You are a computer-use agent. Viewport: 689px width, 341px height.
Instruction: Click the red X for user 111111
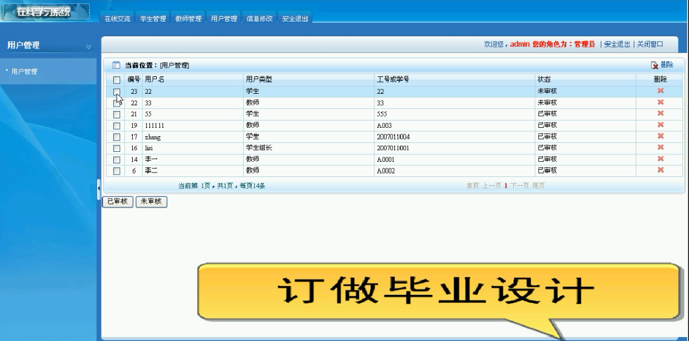pos(661,125)
